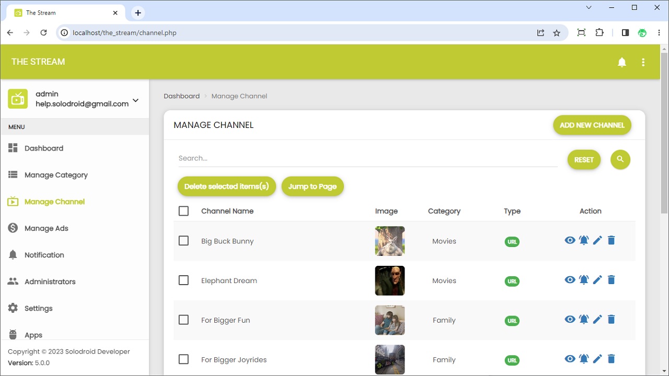Send notification for For Bigger Fun
The image size is (669, 376).
pos(584,320)
